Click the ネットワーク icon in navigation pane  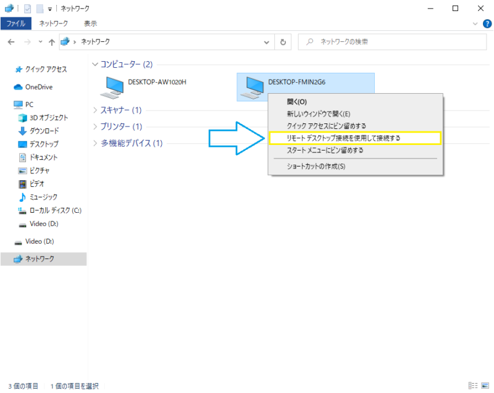click(18, 259)
